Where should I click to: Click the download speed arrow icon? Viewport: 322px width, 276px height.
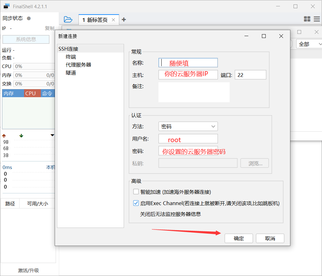click(21, 136)
